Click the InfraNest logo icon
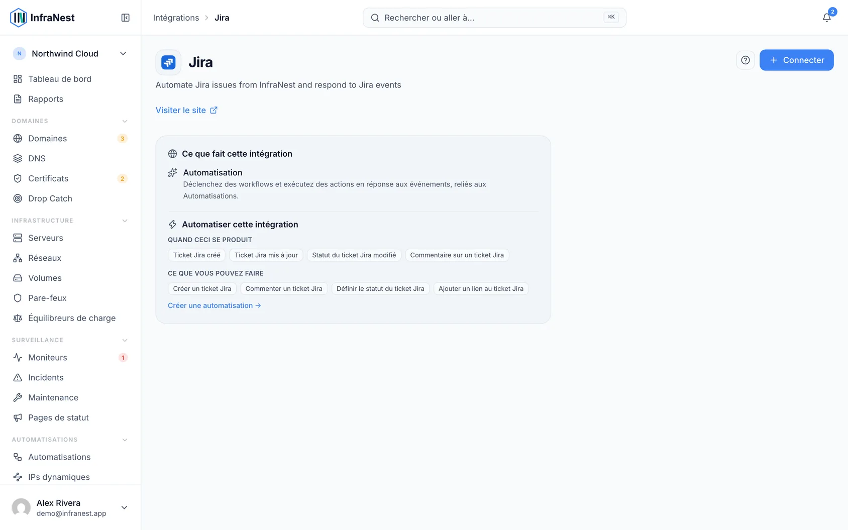The image size is (848, 530). [x=19, y=18]
